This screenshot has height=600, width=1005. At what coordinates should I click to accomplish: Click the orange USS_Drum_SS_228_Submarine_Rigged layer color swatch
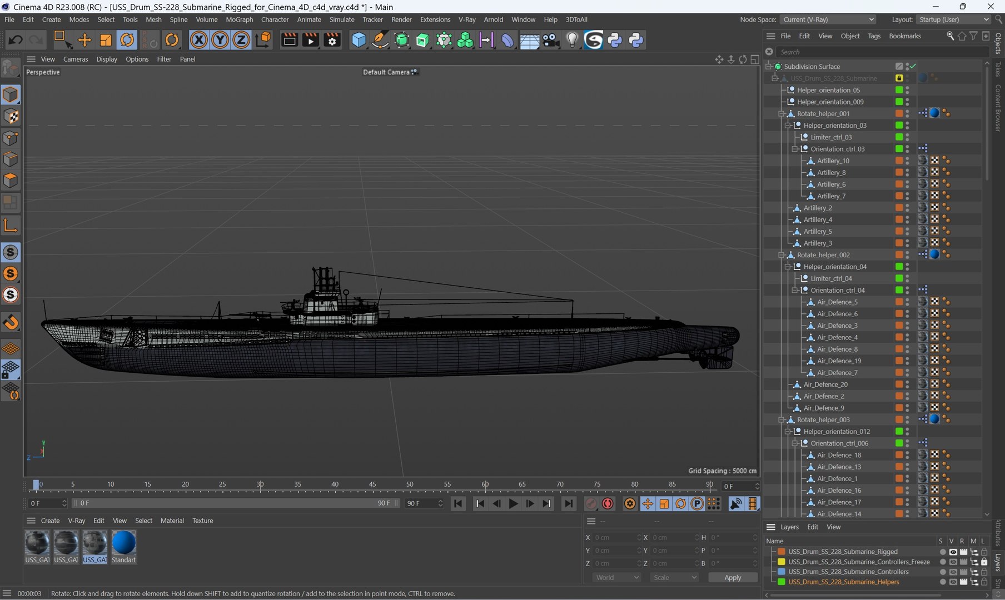(781, 552)
